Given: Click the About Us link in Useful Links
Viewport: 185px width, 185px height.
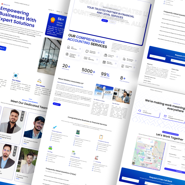Looking at the screenshot, I should [173, 72].
